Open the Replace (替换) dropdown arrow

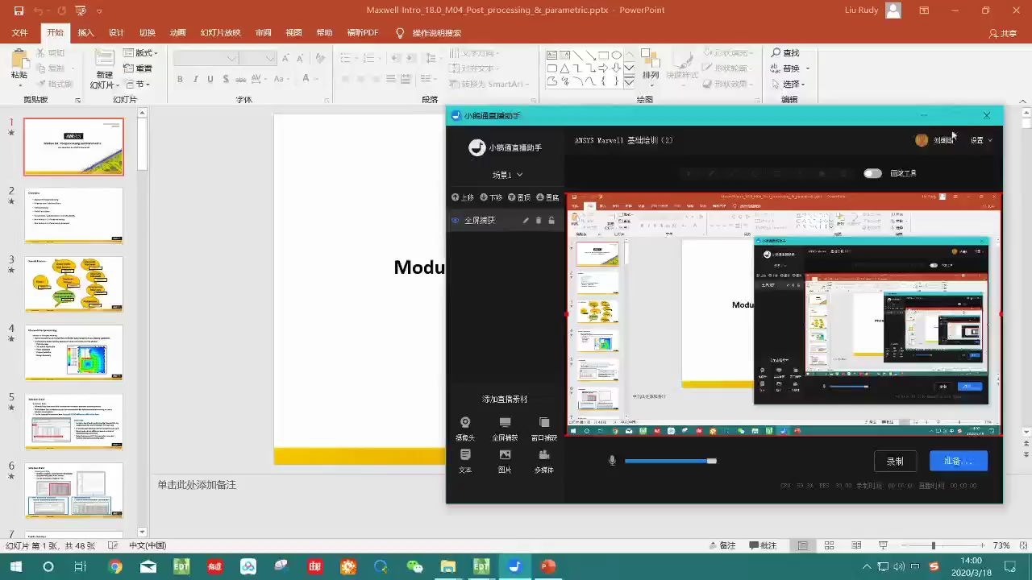(x=808, y=68)
